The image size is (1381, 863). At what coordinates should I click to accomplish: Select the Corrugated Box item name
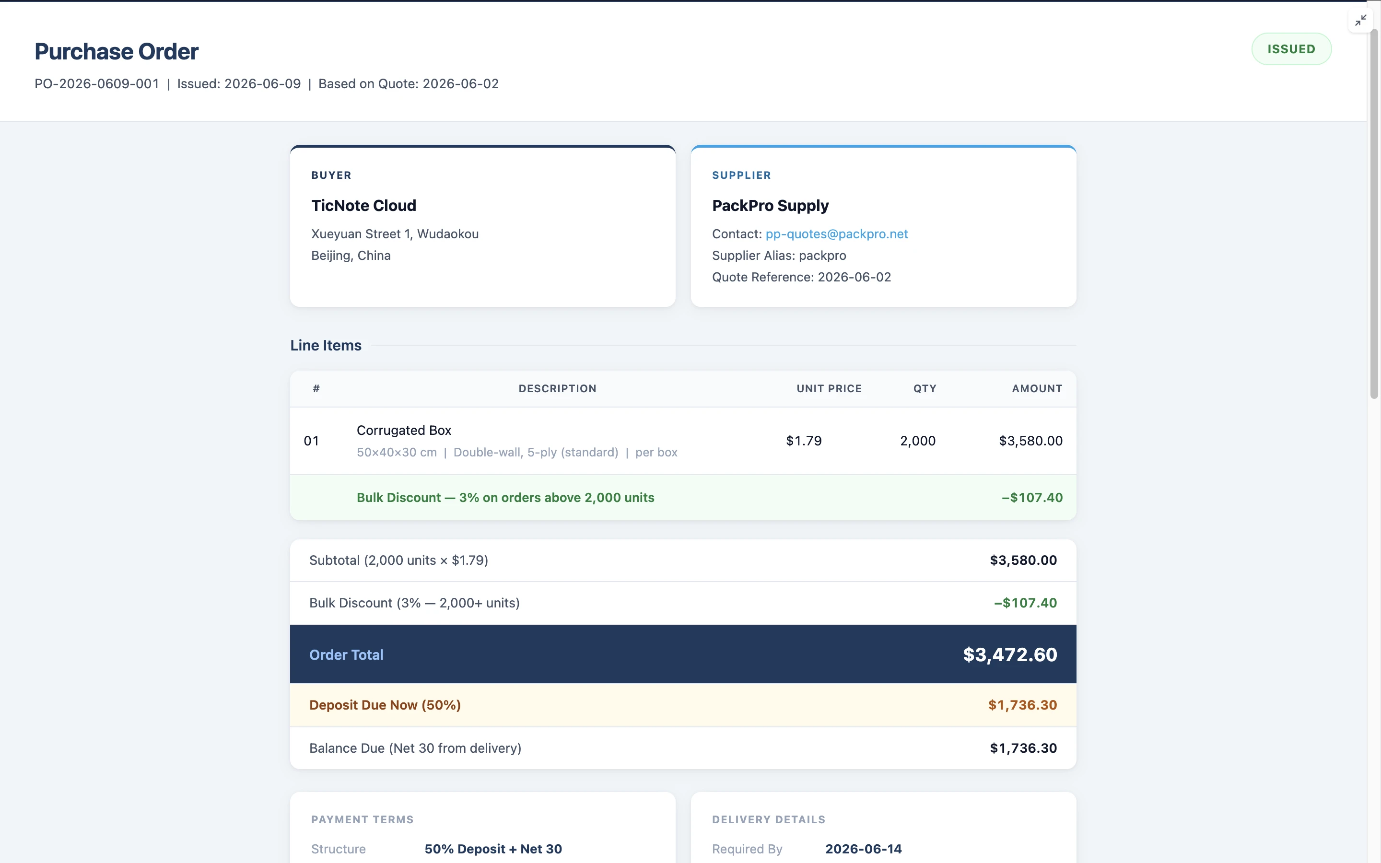coord(404,431)
